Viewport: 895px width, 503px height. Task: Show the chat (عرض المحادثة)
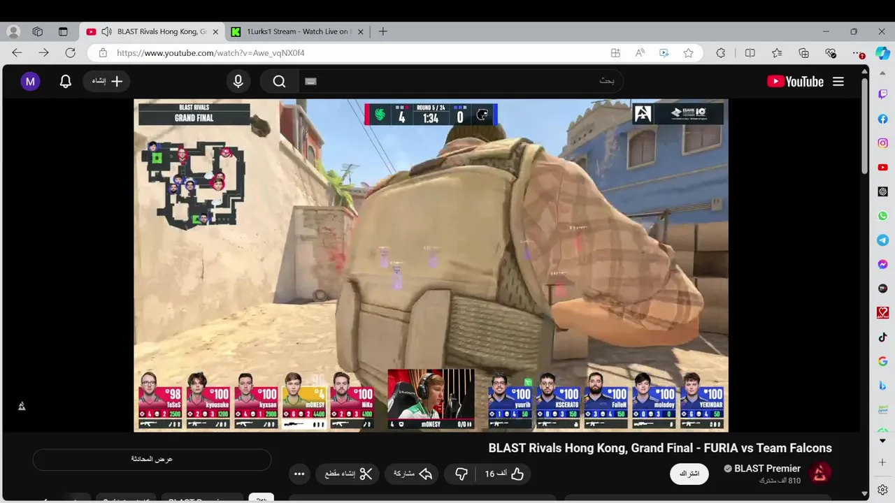[x=152, y=459]
